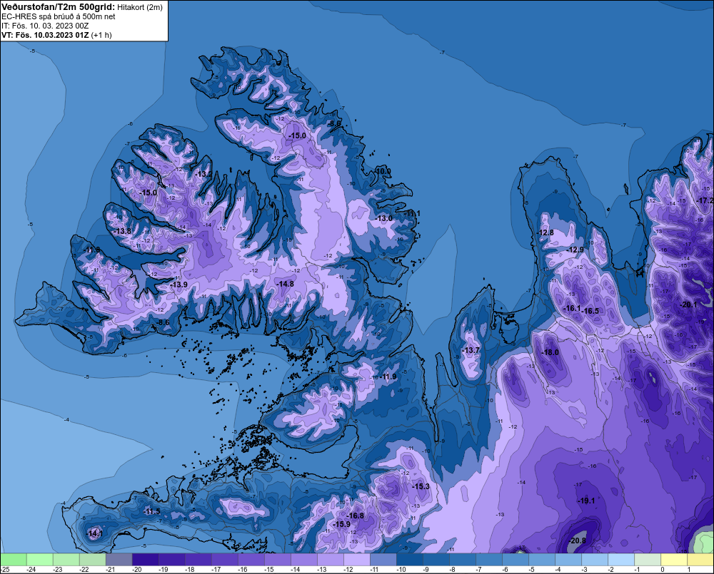The width and height of the screenshot is (714, 574).
Task: Click the -13.0 temperature value
Action: pyautogui.click(x=383, y=218)
